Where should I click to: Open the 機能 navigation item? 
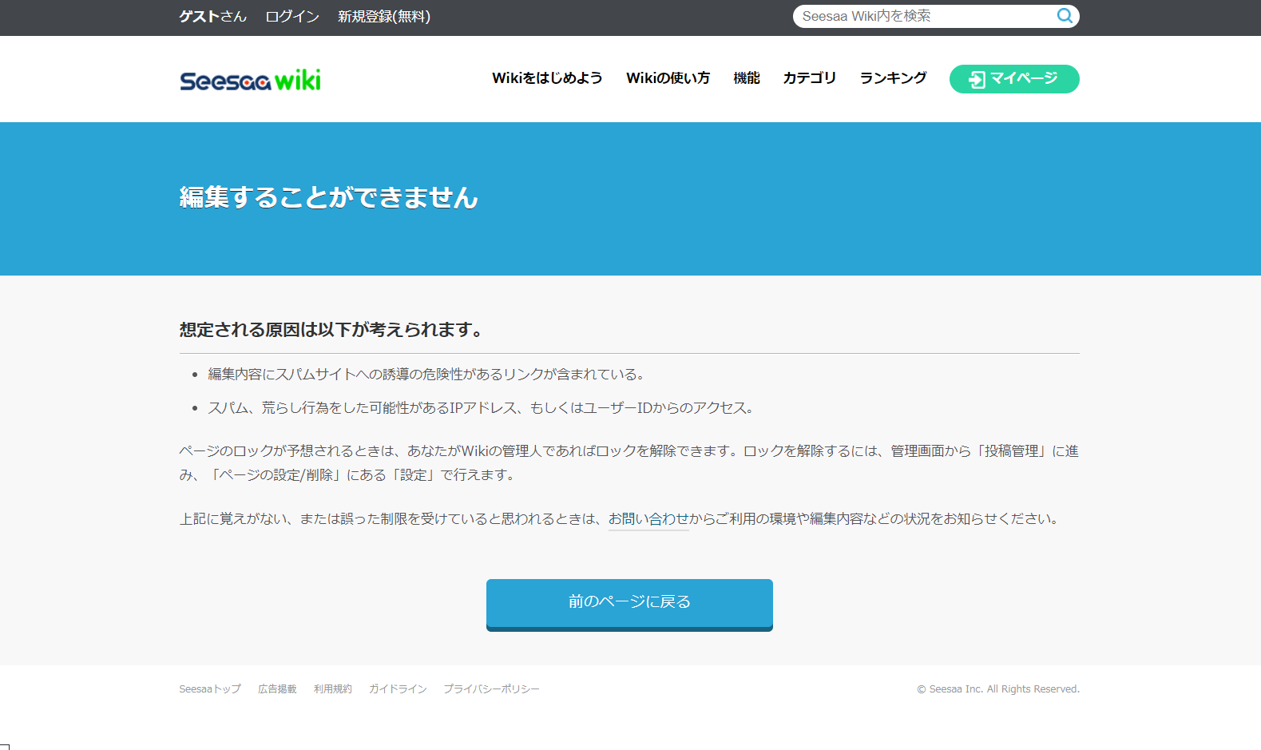click(x=746, y=78)
